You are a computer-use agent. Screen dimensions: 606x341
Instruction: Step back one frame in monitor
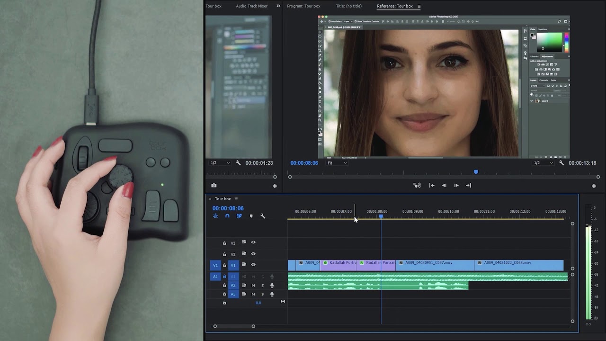click(444, 186)
